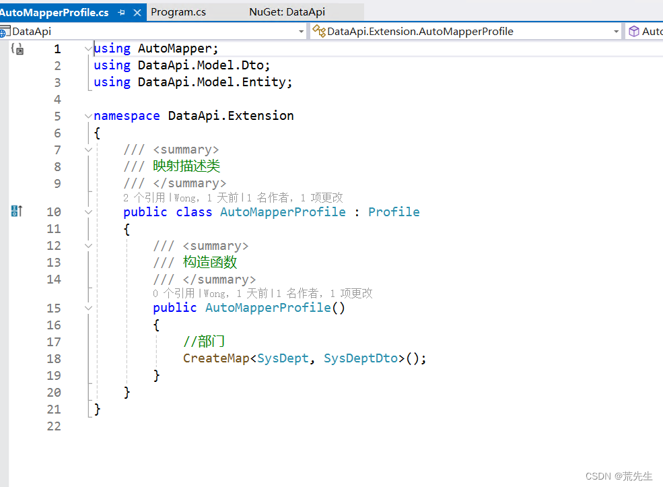This screenshot has height=487, width=663.
Task: Click the DataApi project icon
Action: tap(5, 31)
